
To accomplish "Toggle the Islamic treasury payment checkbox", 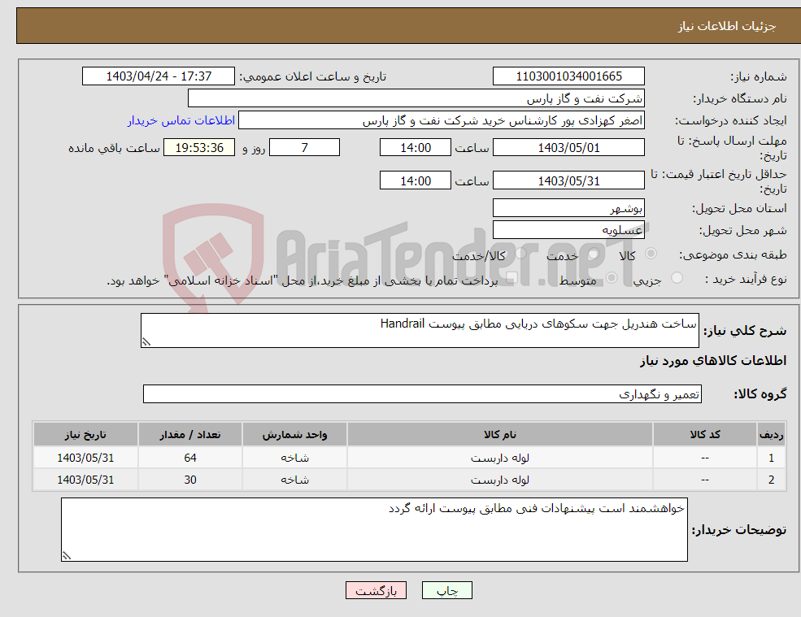I will (512, 278).
